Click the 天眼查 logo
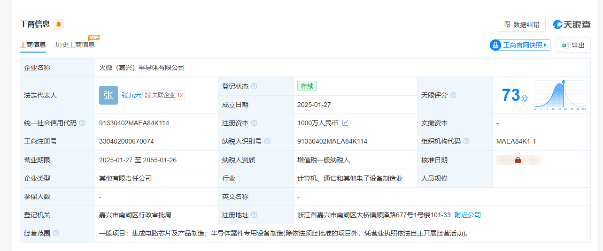This screenshot has height=251, width=603. tap(572, 24)
